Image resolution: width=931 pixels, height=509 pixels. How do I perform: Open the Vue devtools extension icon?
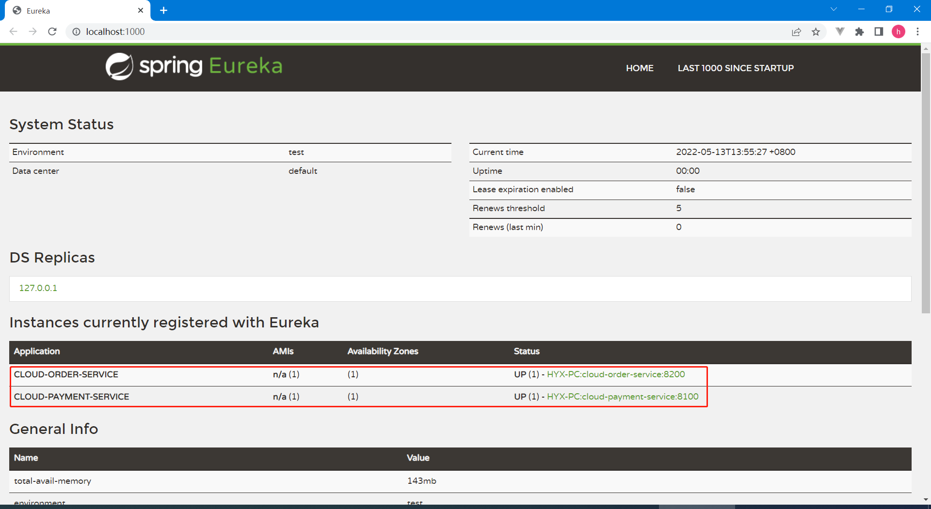point(840,31)
